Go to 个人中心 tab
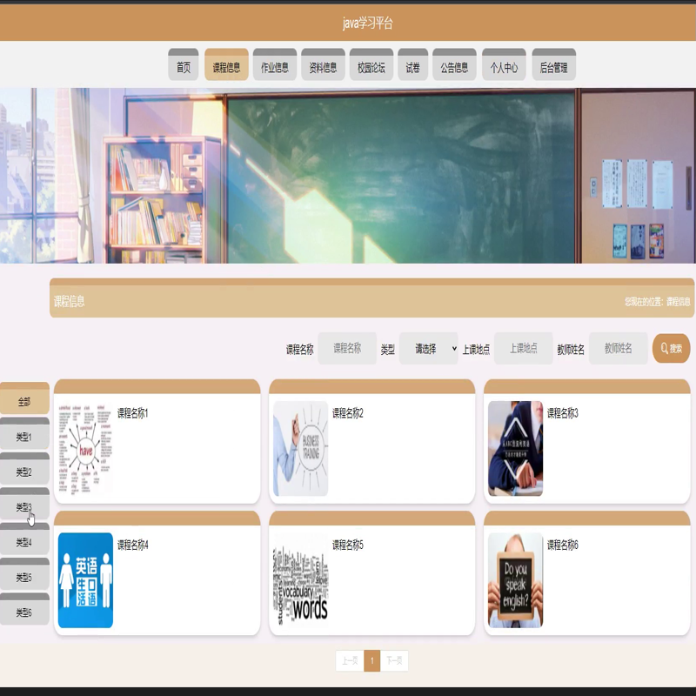Image resolution: width=696 pixels, height=696 pixels. (504, 64)
